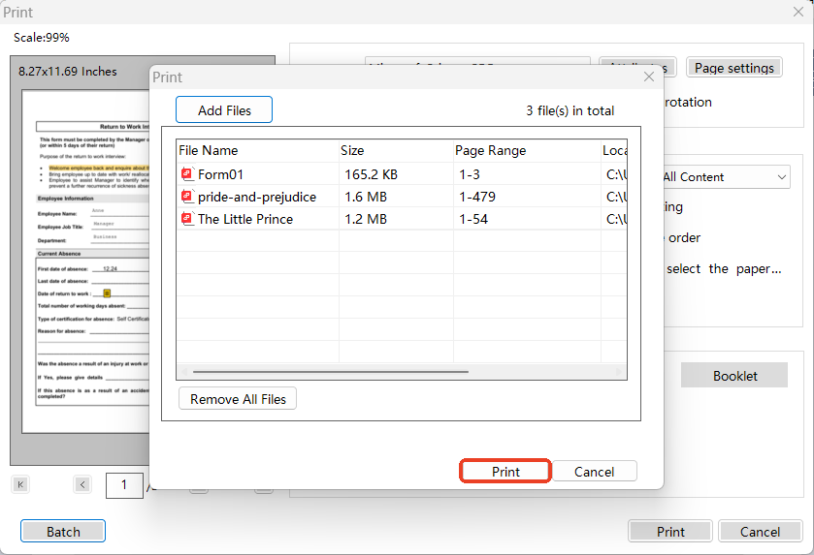This screenshot has width=814, height=555.
Task: Click the Booklet button
Action: click(x=734, y=375)
